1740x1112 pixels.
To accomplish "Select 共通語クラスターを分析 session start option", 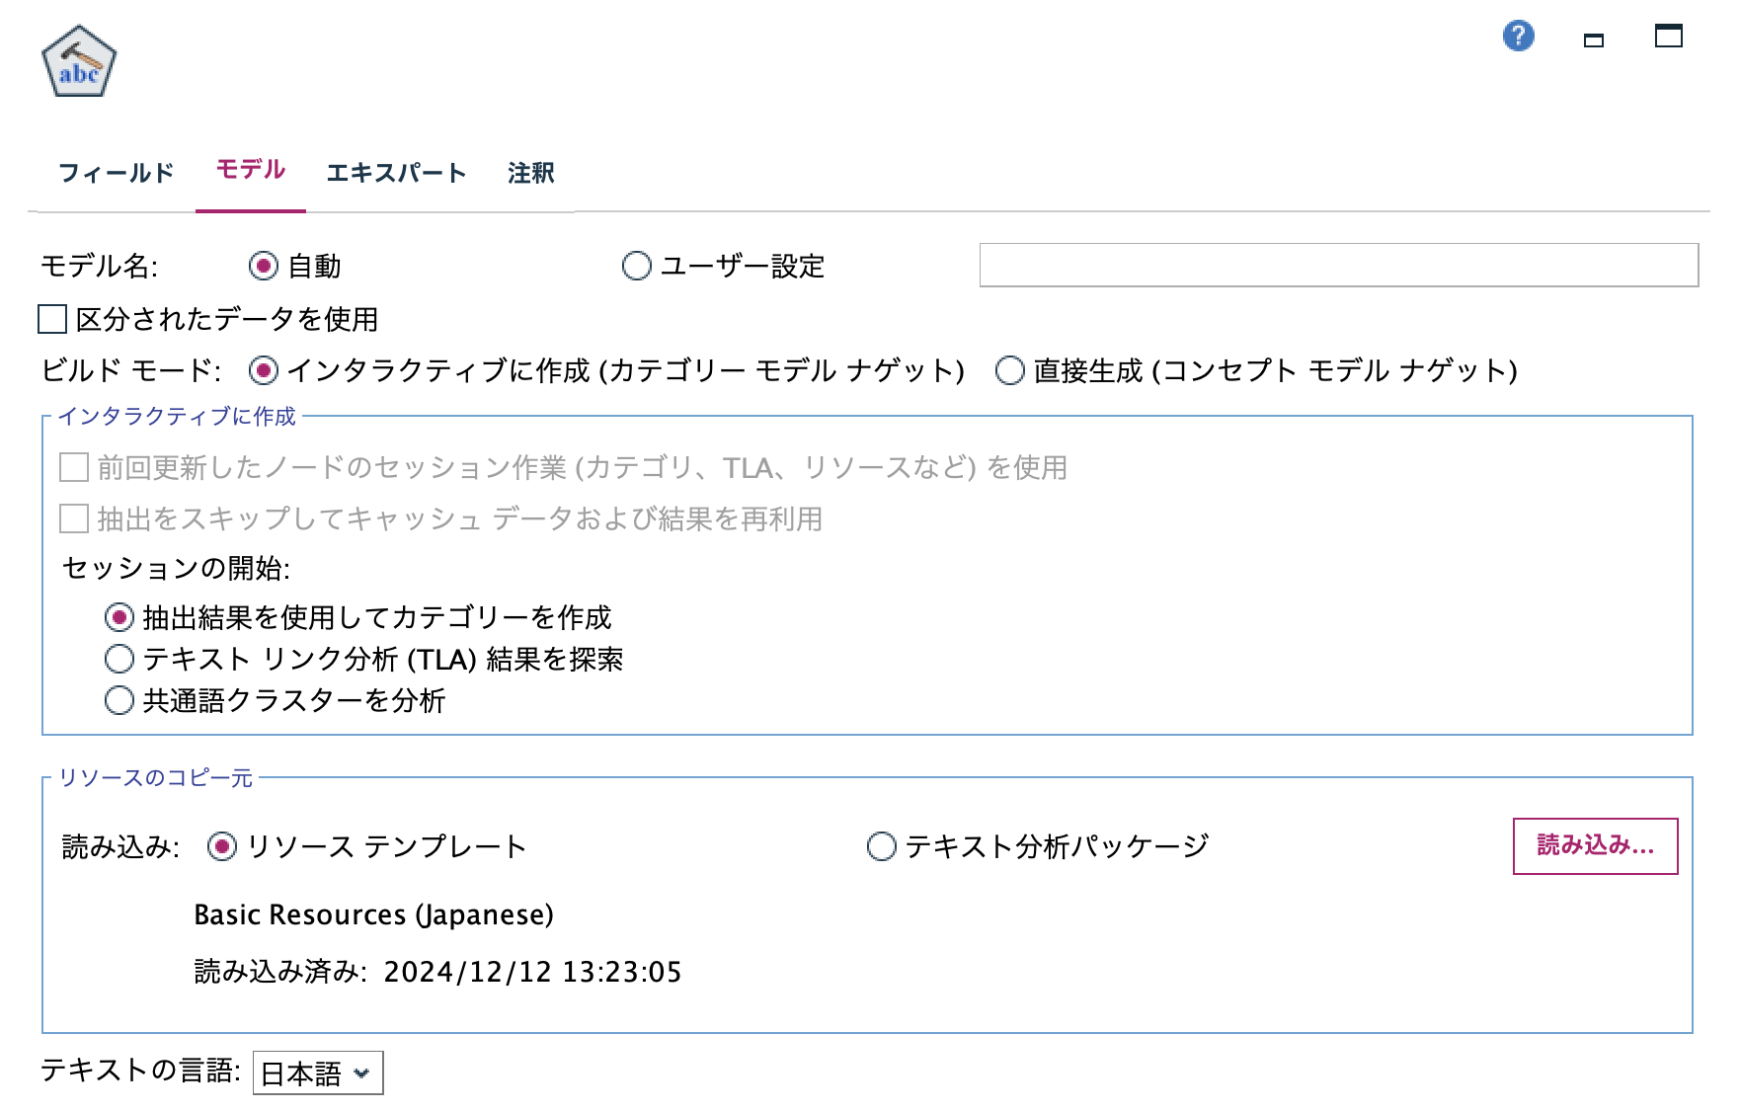I will point(119,701).
